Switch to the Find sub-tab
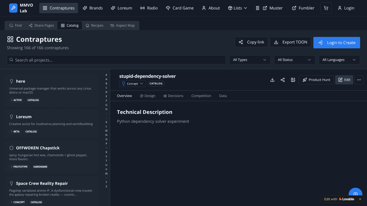 [x=15, y=25]
